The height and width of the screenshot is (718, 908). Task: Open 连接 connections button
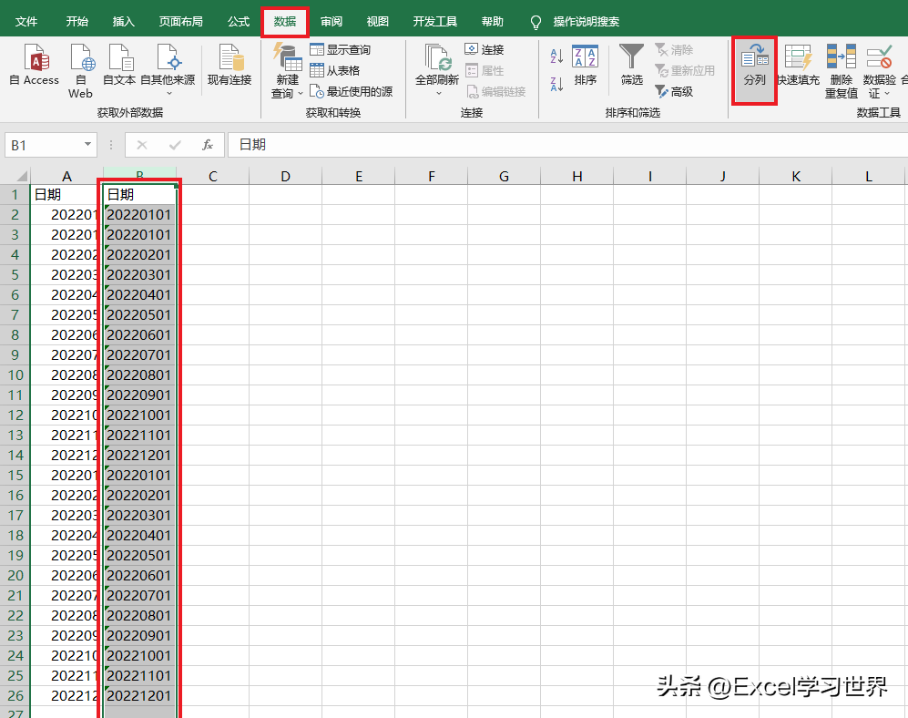point(485,50)
